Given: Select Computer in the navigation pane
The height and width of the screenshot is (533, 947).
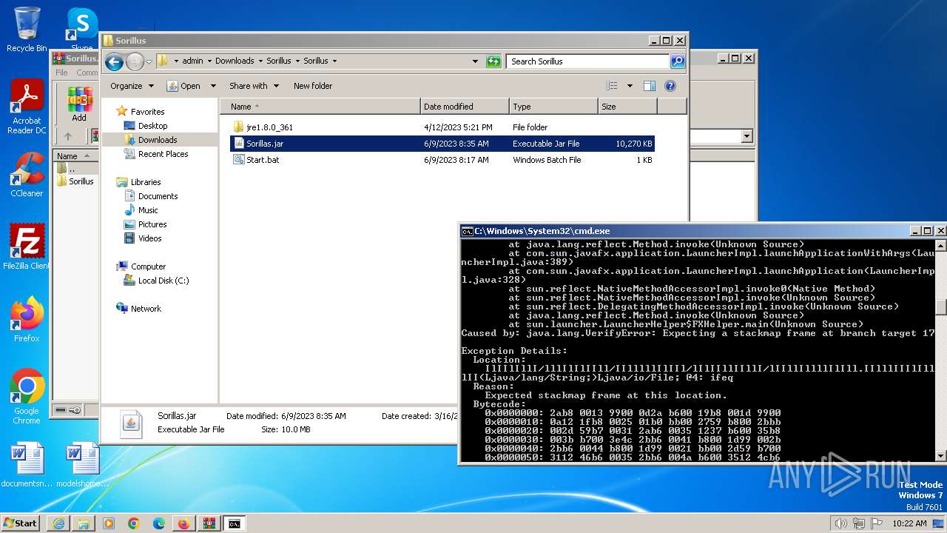Looking at the screenshot, I should (x=148, y=266).
